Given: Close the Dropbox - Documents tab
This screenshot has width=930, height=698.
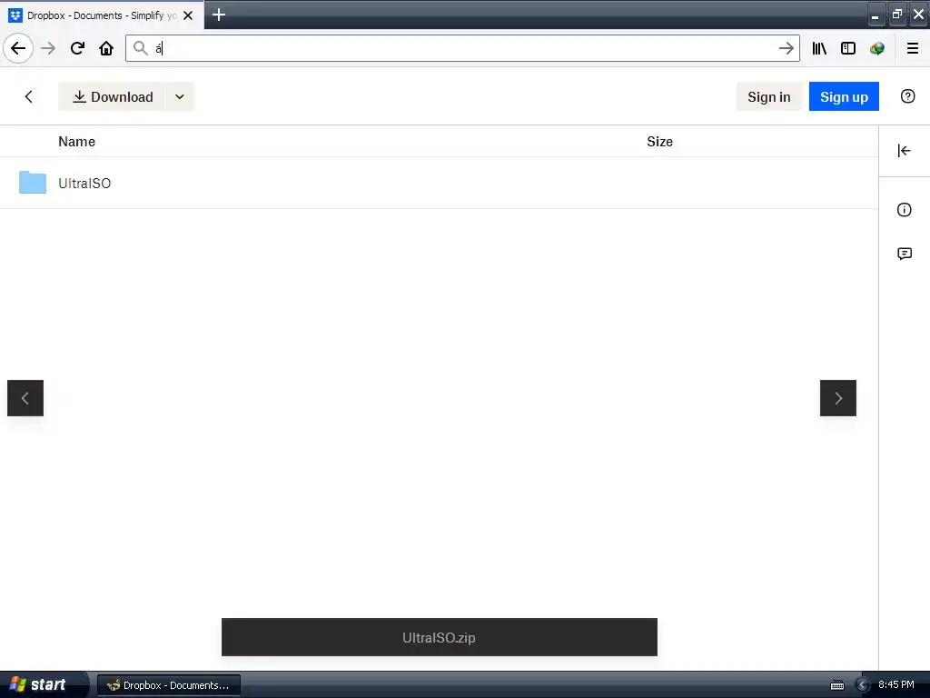Looking at the screenshot, I should pos(188,15).
